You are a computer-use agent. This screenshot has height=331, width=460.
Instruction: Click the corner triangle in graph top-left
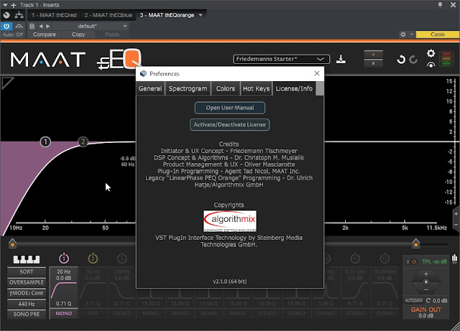[7, 83]
